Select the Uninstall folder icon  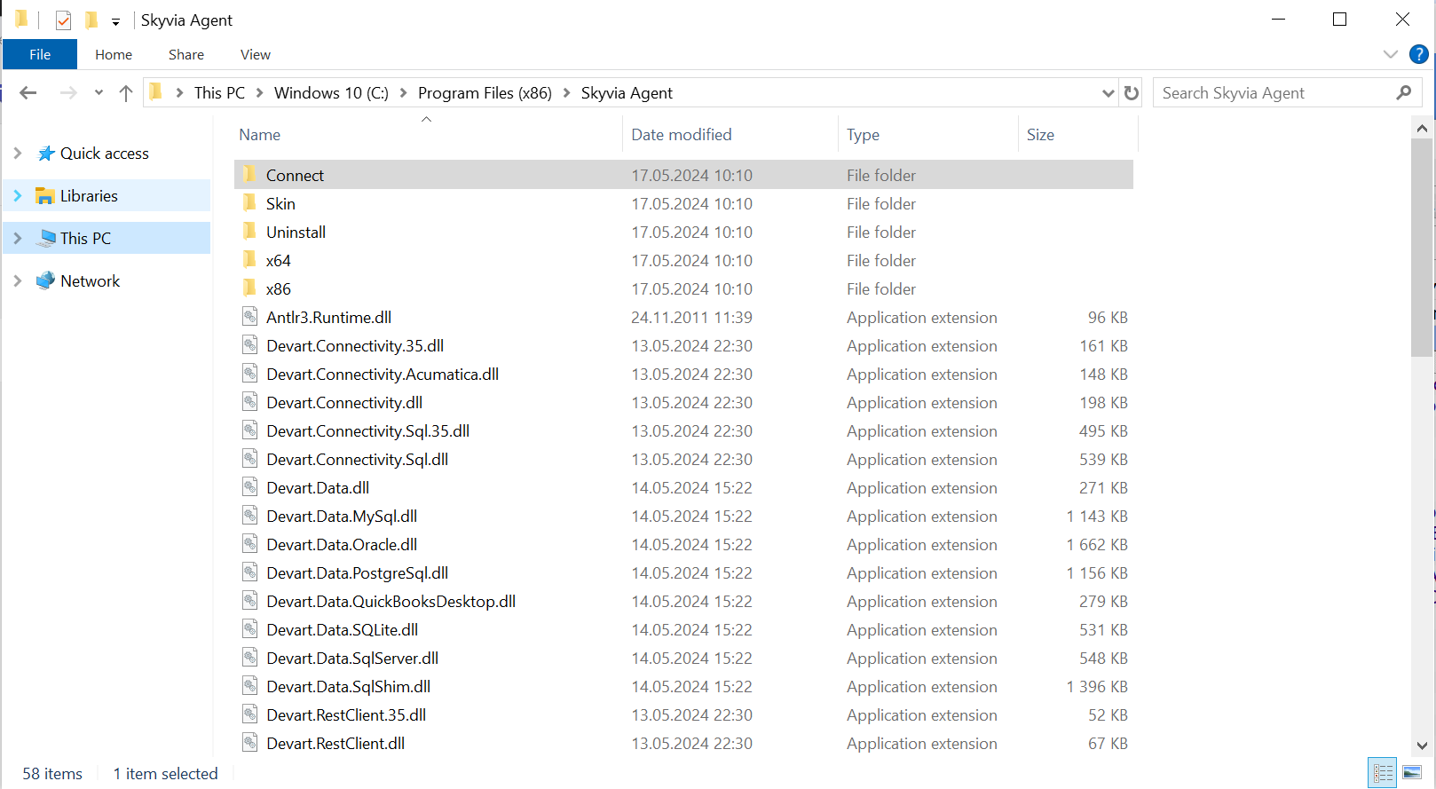249,232
